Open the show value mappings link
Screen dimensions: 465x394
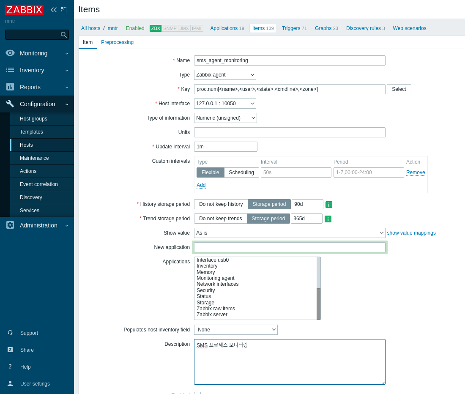(x=411, y=233)
